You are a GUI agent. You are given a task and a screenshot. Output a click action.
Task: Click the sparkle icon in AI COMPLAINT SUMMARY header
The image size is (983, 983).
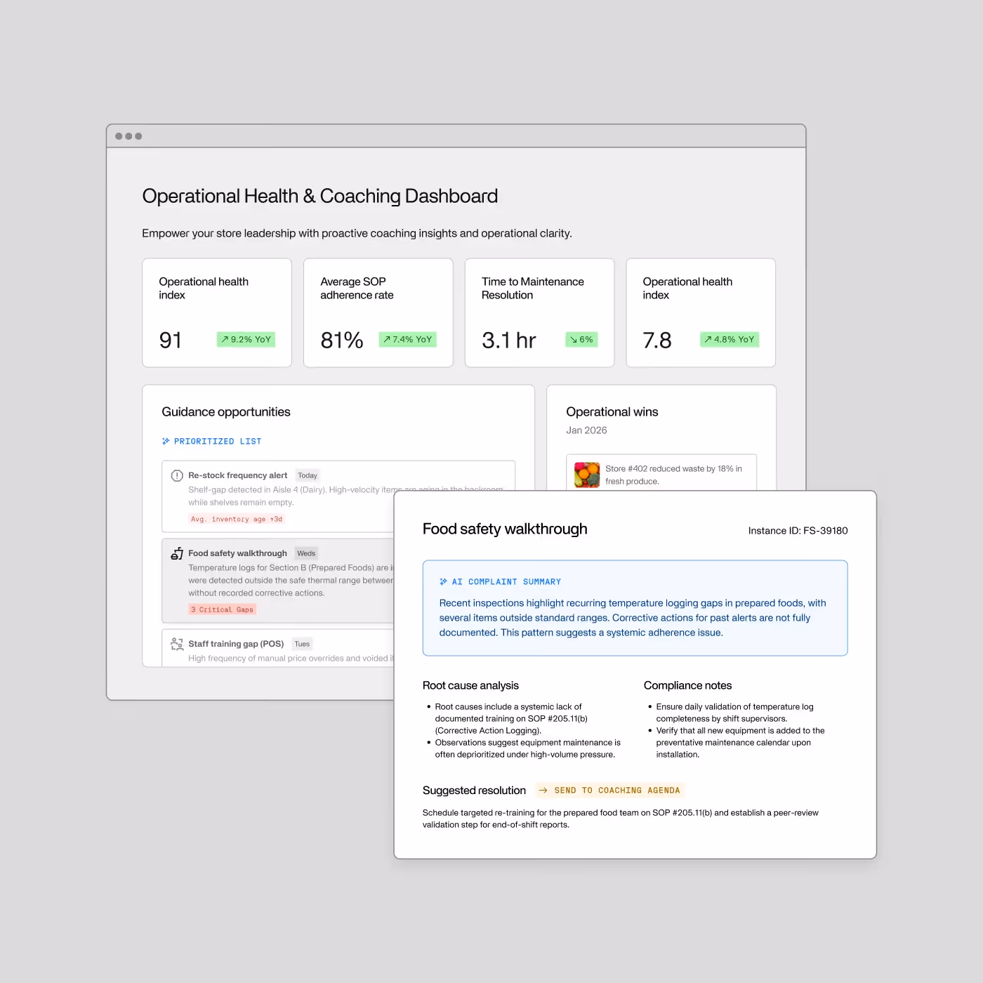click(x=444, y=581)
